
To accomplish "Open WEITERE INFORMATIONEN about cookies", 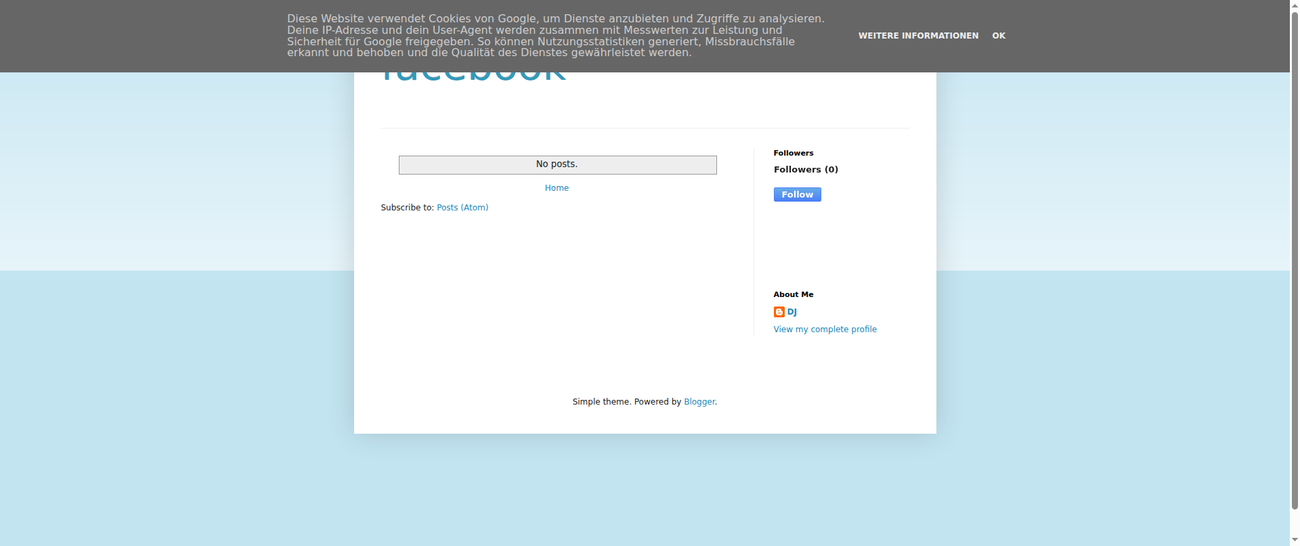I will [918, 36].
